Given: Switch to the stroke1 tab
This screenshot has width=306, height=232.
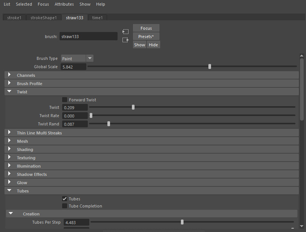Looking at the screenshot, I should (14, 18).
